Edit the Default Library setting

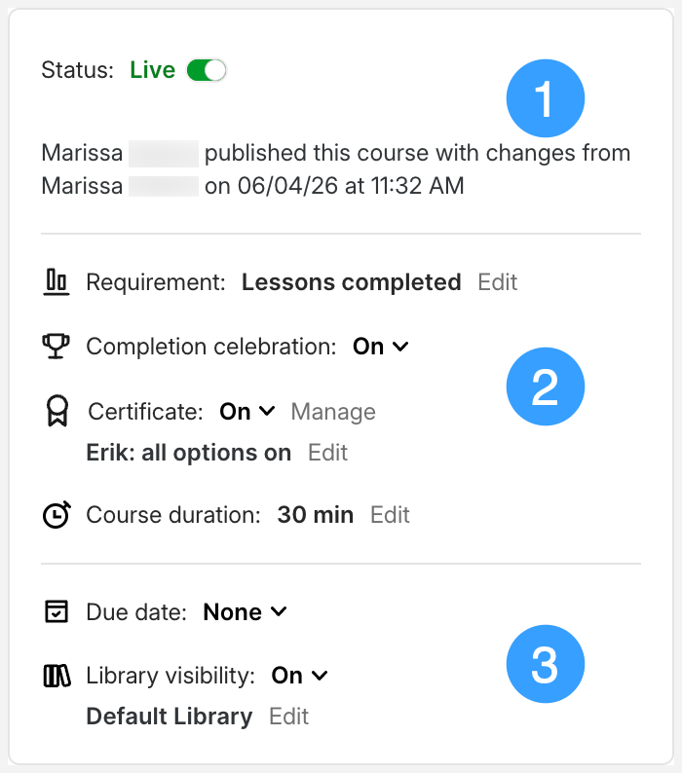click(288, 717)
